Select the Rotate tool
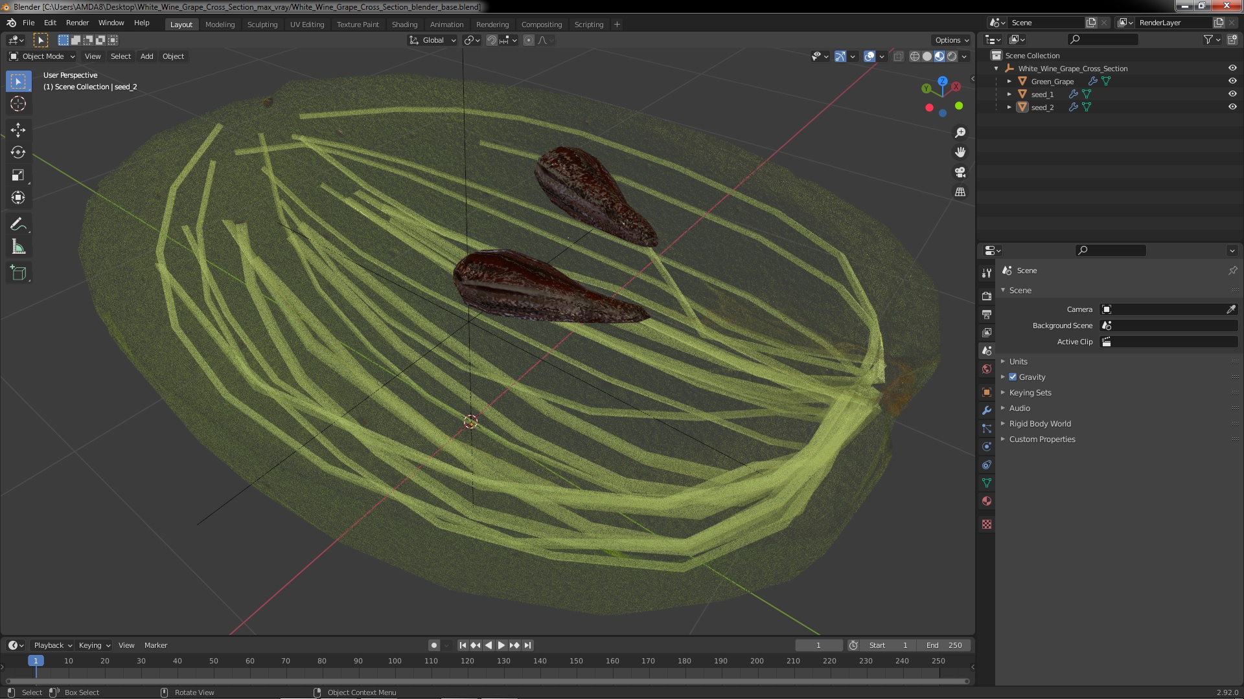 (18, 153)
